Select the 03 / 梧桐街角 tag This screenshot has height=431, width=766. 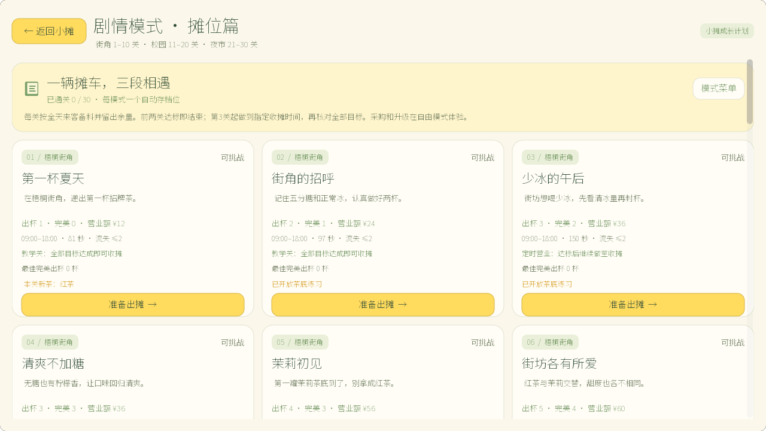(550, 157)
